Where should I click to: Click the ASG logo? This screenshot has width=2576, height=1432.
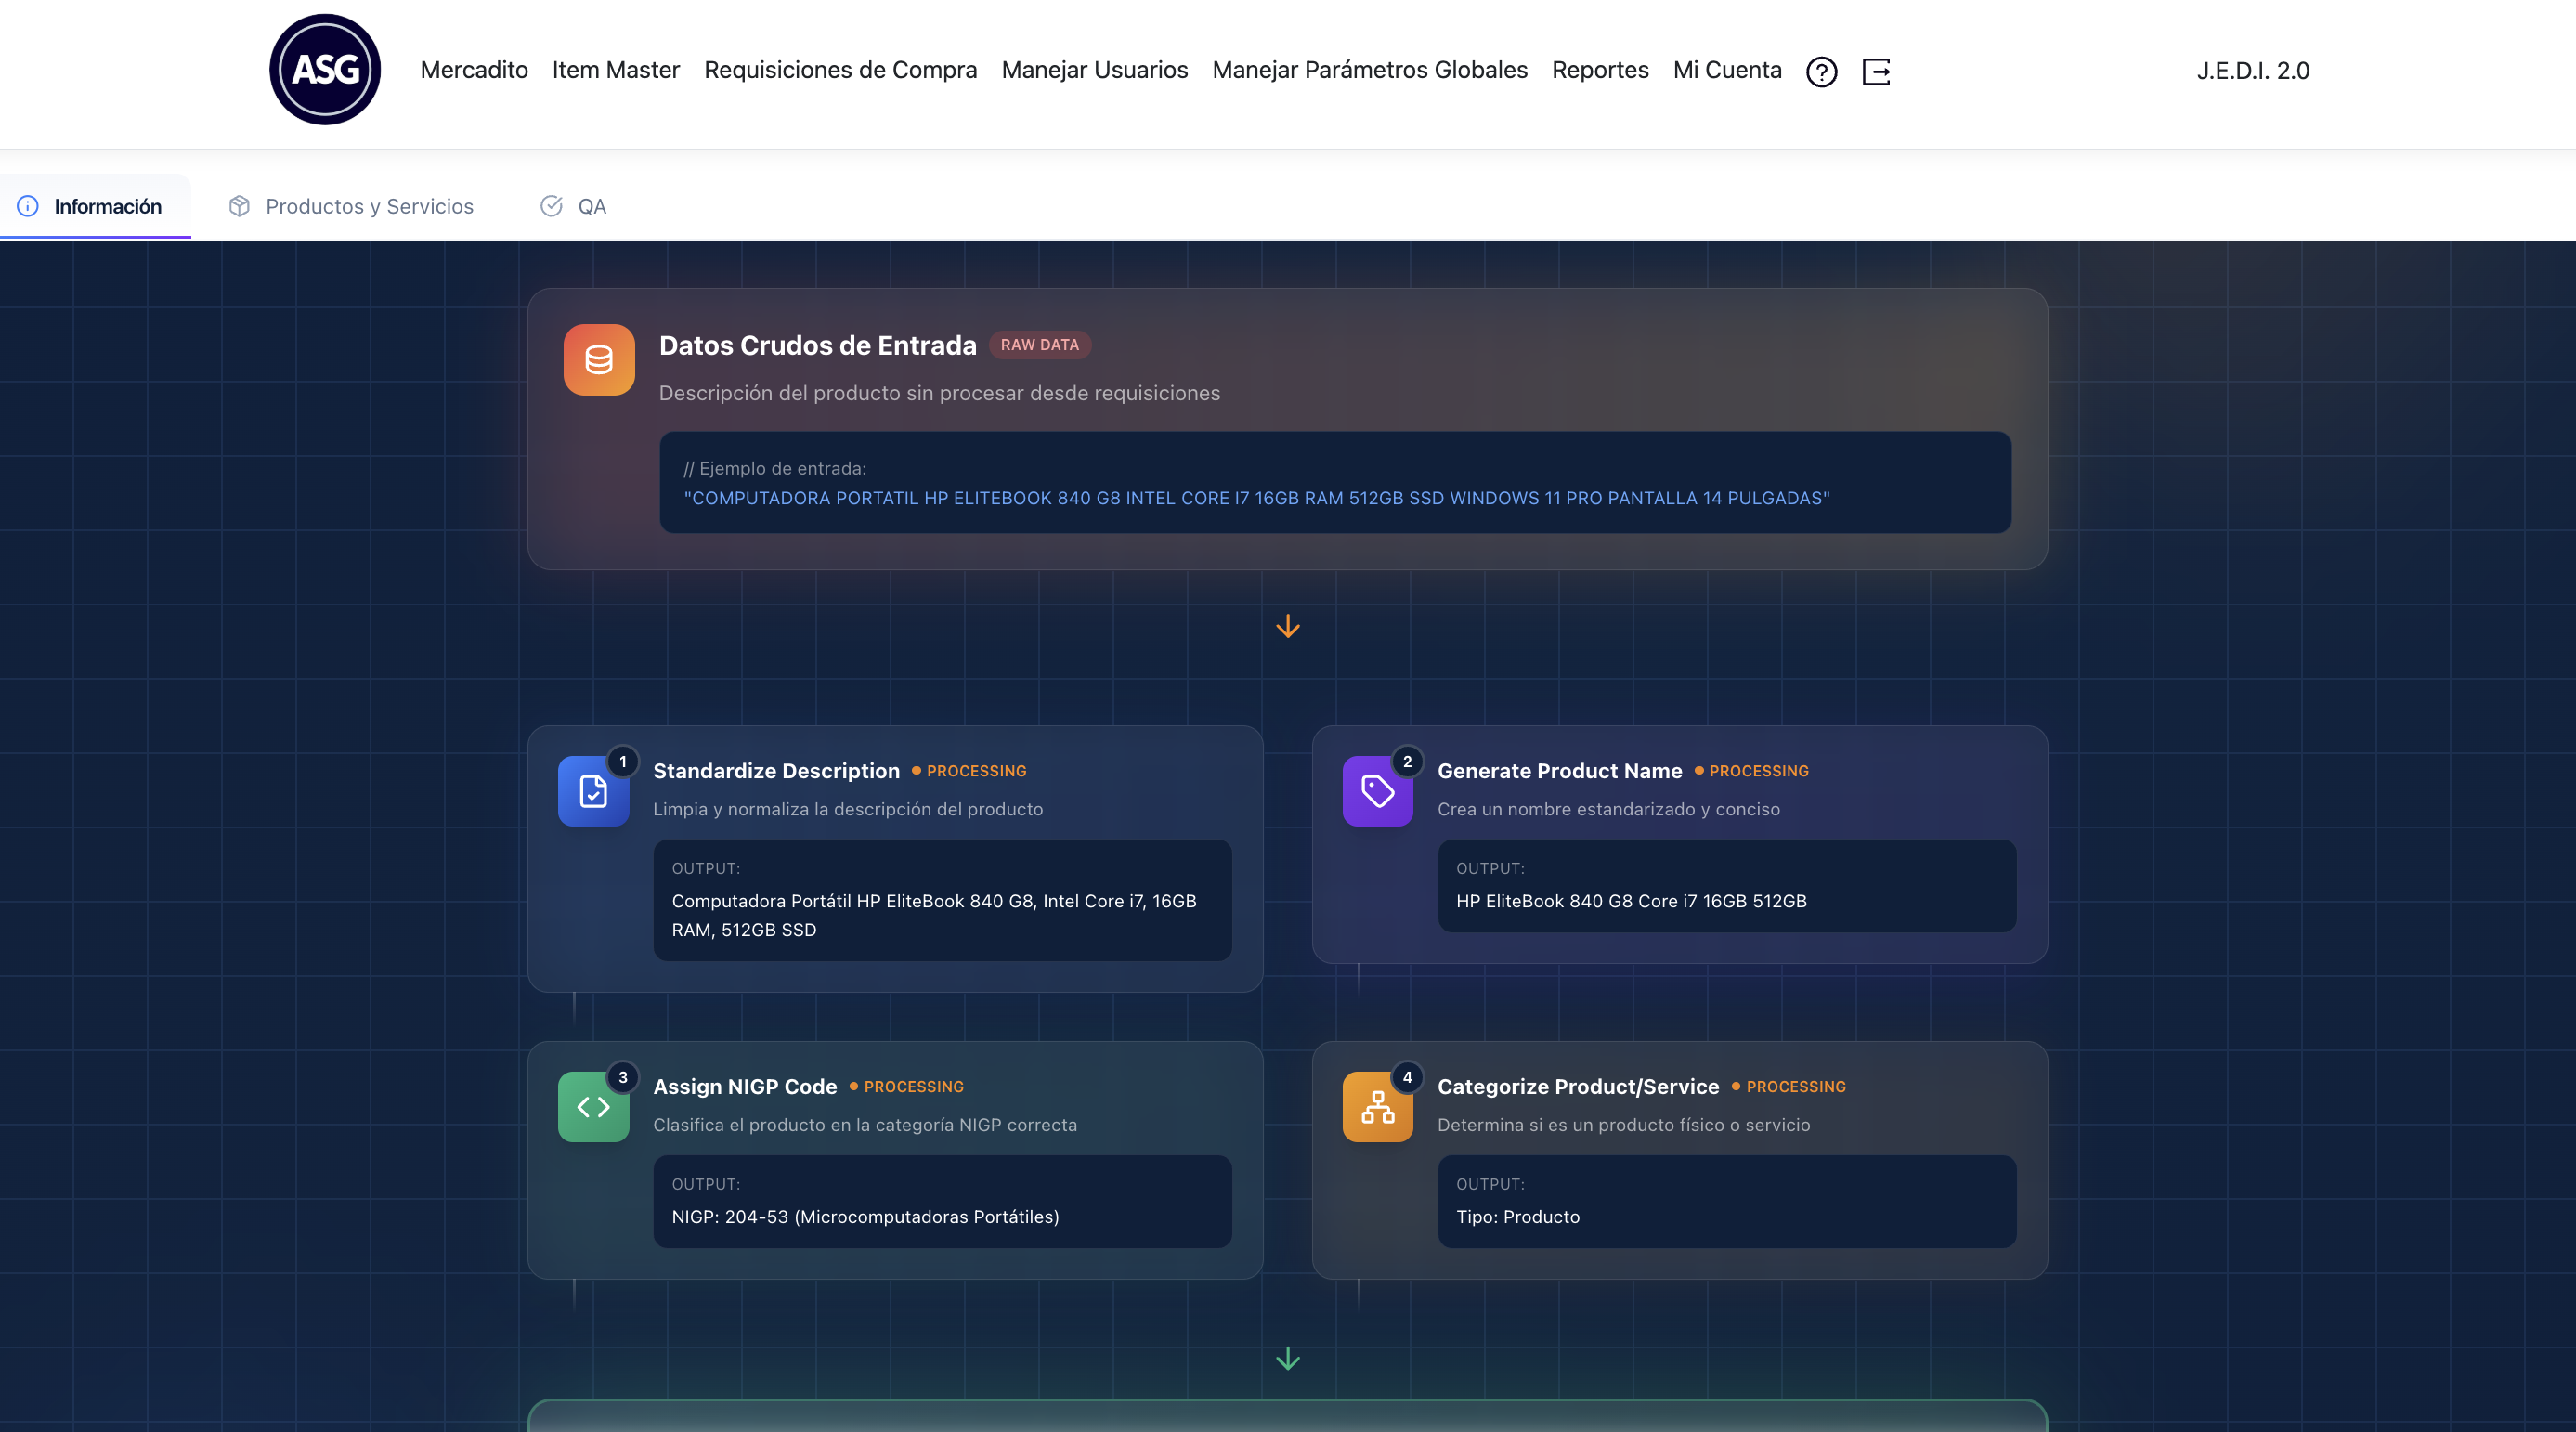(x=325, y=69)
